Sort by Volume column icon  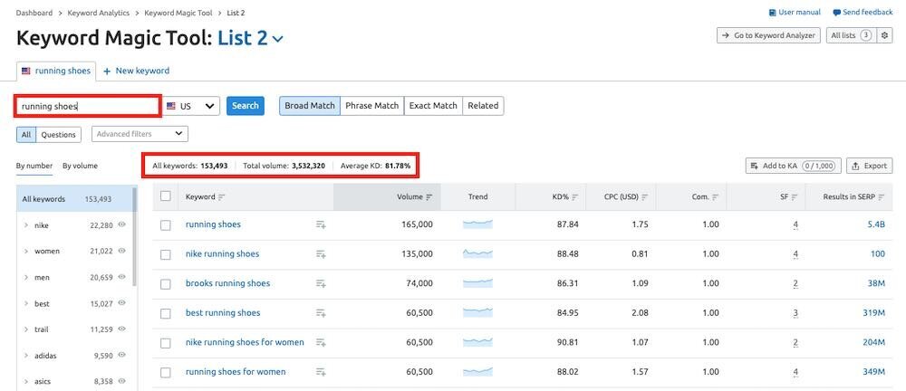(x=429, y=197)
